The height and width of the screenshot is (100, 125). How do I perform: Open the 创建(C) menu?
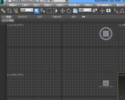pos(60,5)
